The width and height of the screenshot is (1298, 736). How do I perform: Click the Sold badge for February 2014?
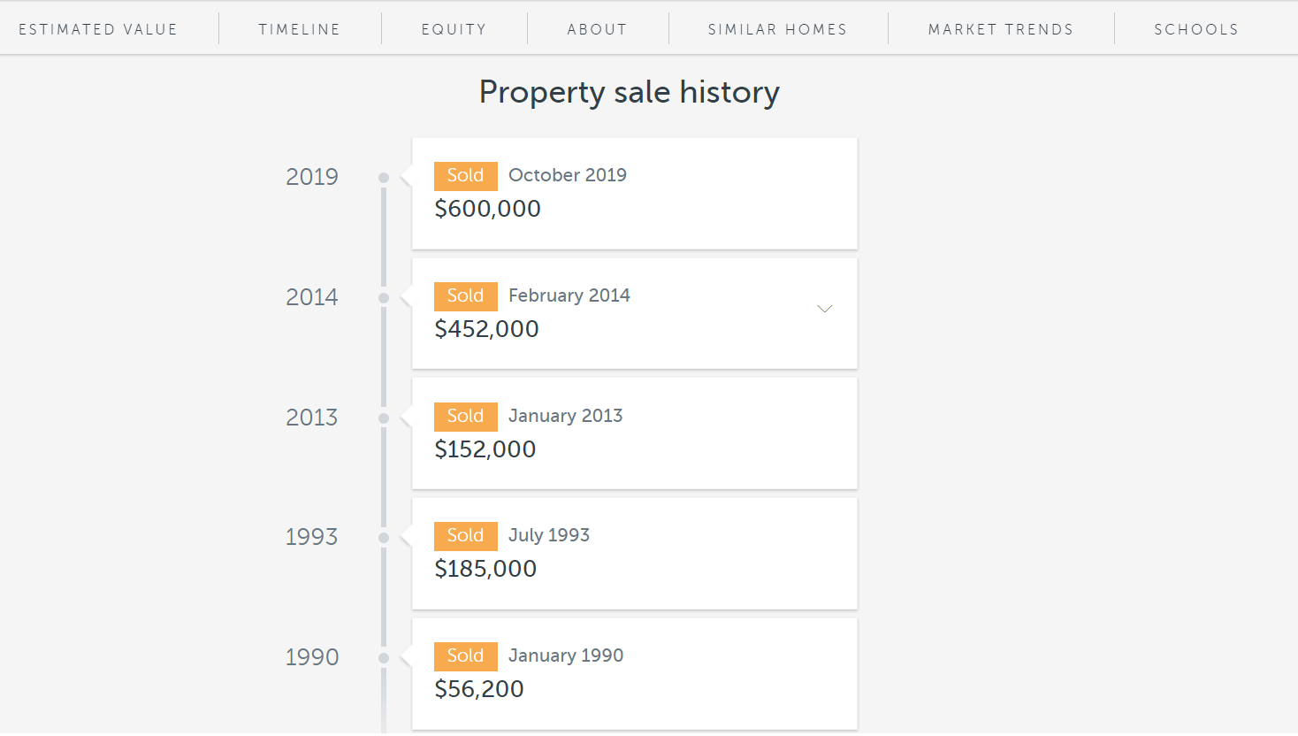coord(465,296)
